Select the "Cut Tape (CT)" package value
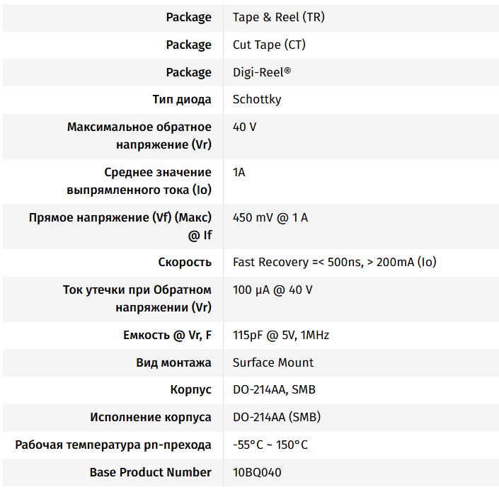 [x=269, y=45]
